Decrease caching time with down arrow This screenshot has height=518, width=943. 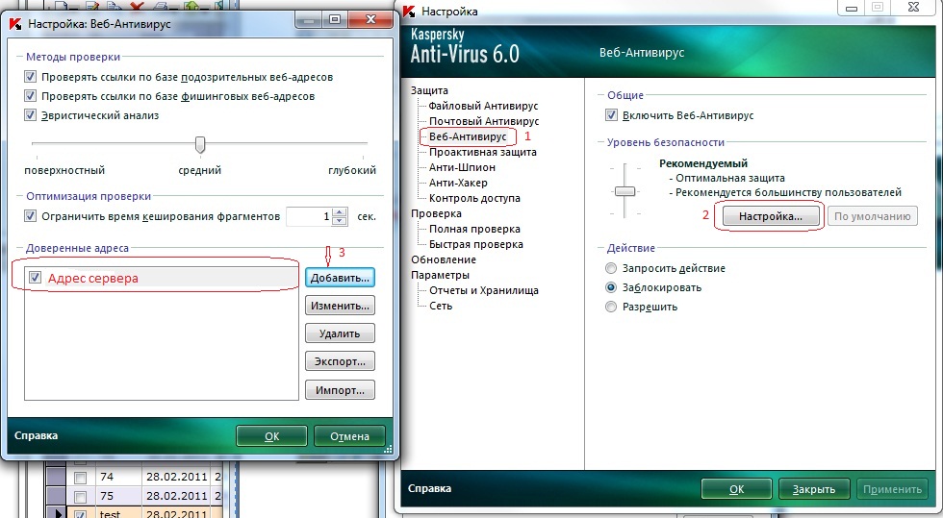[x=340, y=220]
